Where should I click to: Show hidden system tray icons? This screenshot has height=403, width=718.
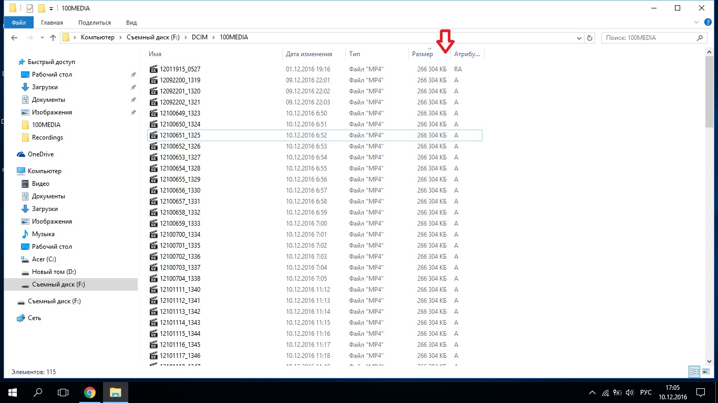point(592,393)
